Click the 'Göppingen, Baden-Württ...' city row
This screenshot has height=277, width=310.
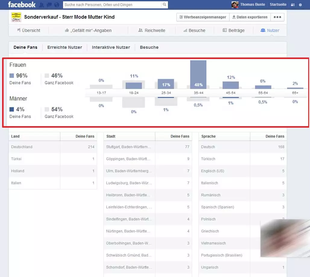(x=148, y=159)
